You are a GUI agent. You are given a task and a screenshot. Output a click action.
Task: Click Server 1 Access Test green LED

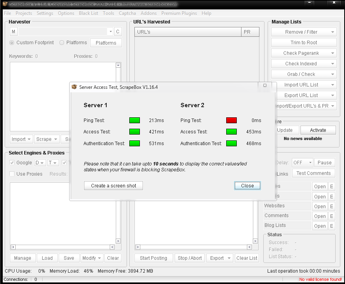tap(134, 132)
